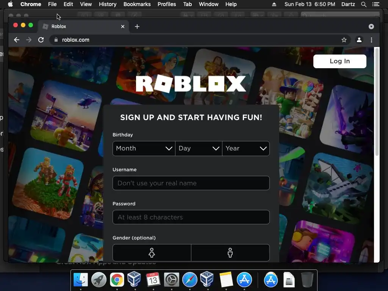Viewport: 388px width, 291px height.
Task: Open the Day birthday dropdown
Action: tap(199, 149)
